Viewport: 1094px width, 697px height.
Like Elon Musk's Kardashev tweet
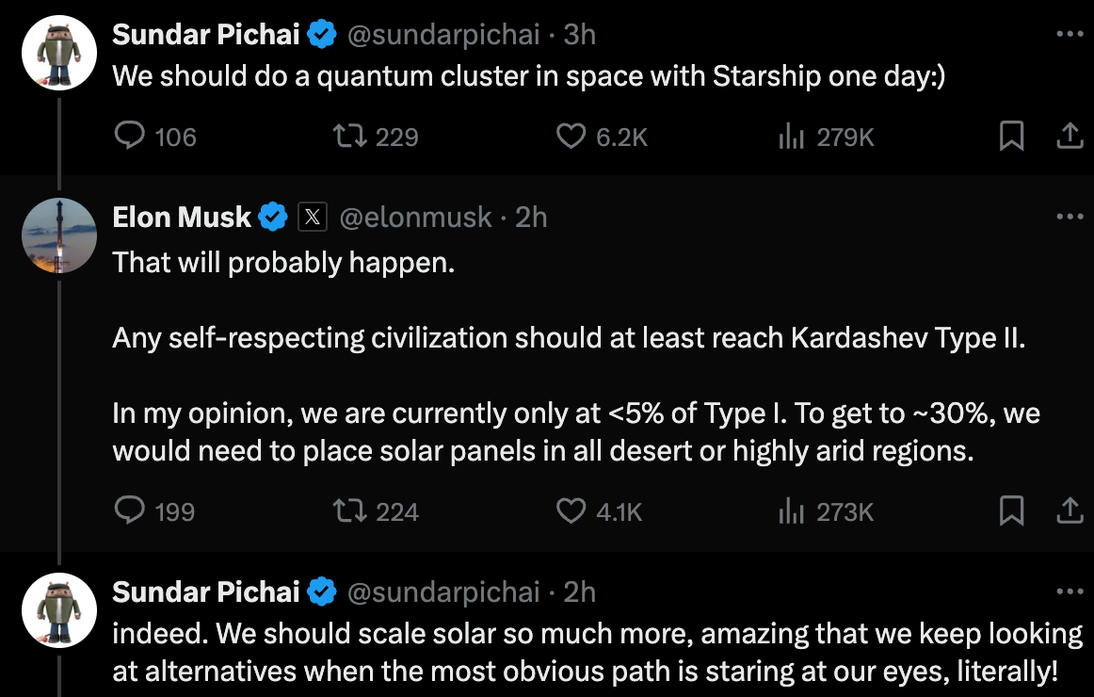pyautogui.click(x=571, y=511)
